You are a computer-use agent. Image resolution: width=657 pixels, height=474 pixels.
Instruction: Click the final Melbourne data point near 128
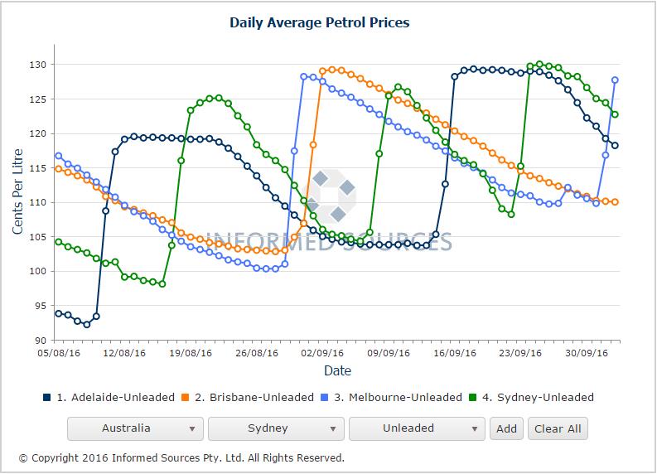click(x=615, y=80)
